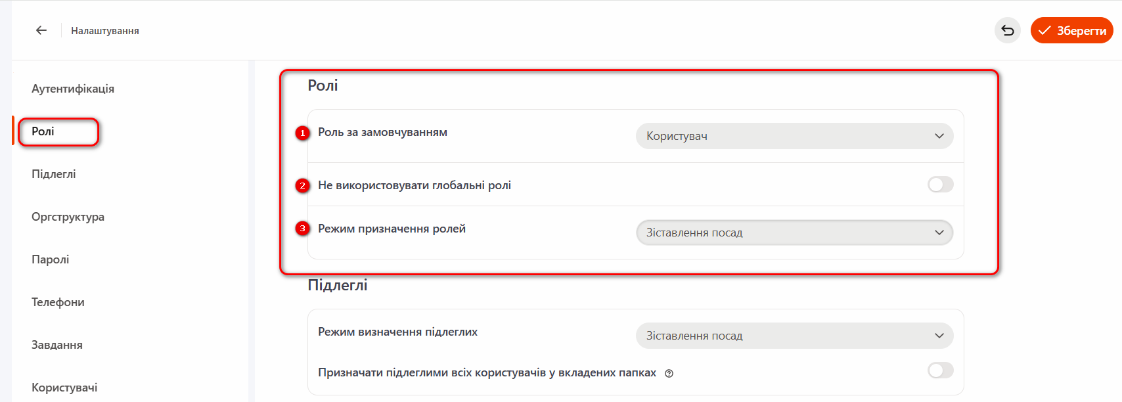Image resolution: width=1122 pixels, height=402 pixels.
Task: Toggle 'Не використовувати глобальні ролі' switch
Action: pos(940,185)
